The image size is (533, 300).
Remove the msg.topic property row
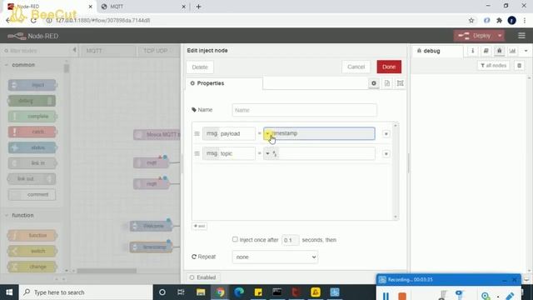point(386,153)
